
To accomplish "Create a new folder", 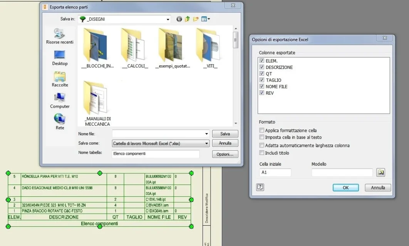I will [x=196, y=19].
